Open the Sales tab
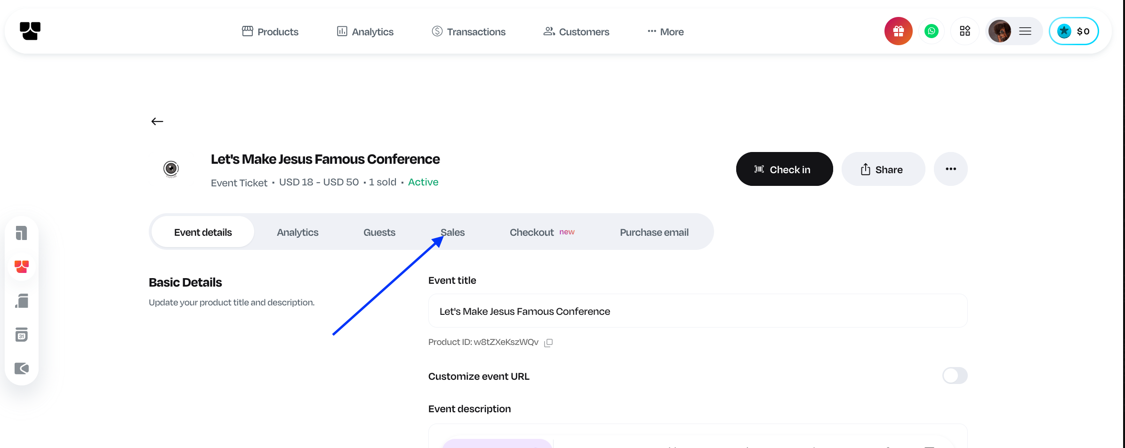 click(x=452, y=232)
